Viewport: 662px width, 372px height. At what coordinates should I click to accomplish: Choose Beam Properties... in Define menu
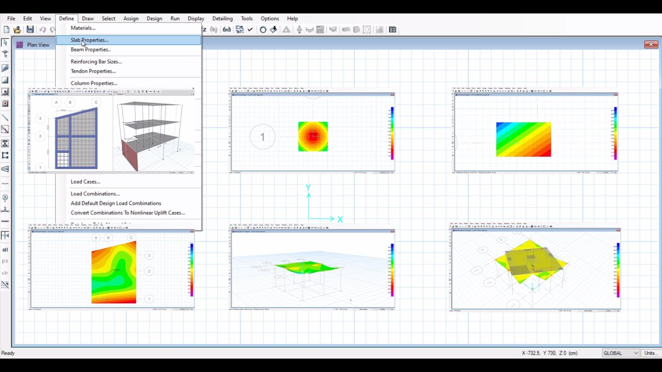[91, 50]
